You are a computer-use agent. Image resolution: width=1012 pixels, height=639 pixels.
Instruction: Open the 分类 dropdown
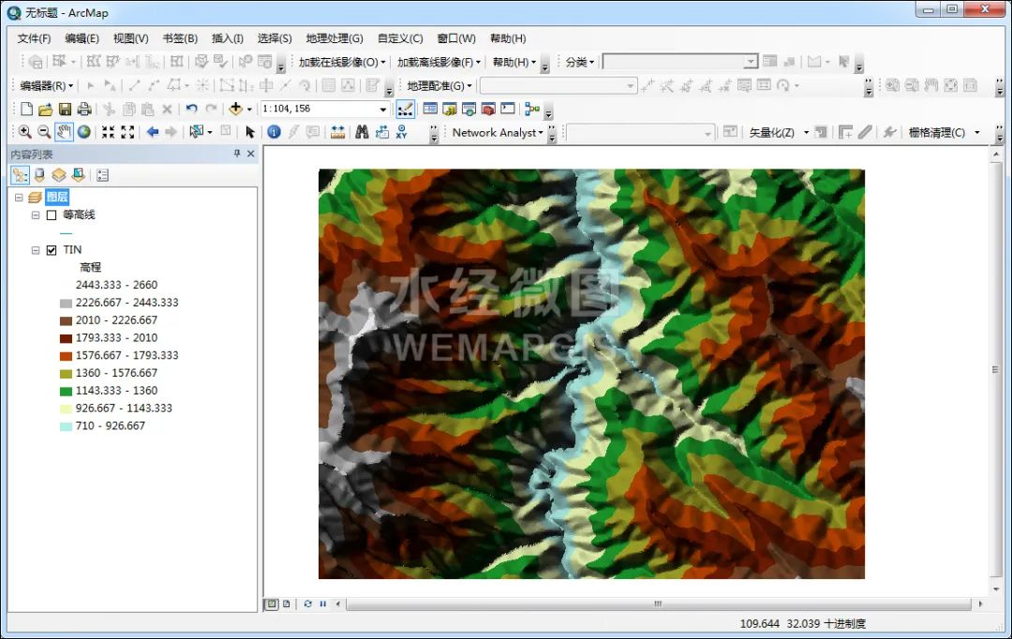(580, 62)
